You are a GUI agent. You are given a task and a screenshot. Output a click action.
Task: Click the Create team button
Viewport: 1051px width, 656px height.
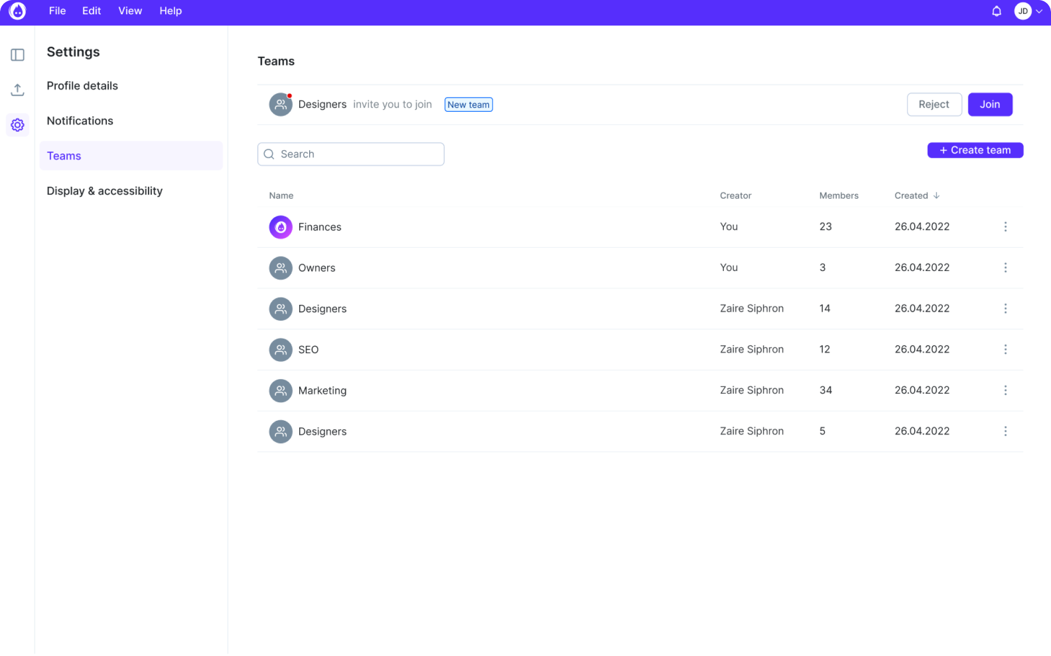(x=974, y=150)
